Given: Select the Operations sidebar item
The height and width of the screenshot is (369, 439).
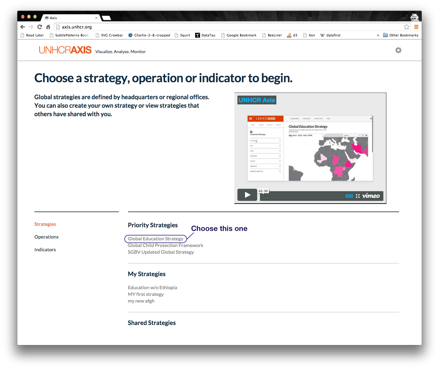Looking at the screenshot, I should tap(46, 237).
